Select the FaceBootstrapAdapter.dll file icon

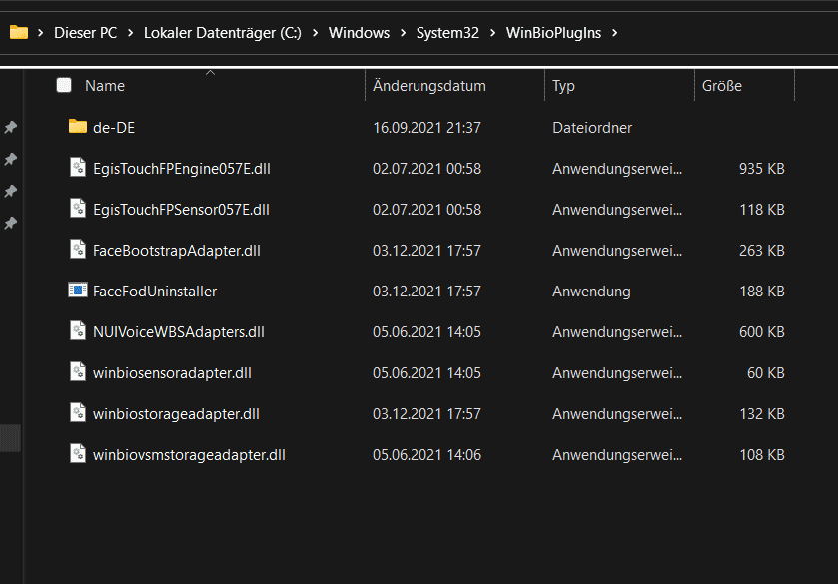(x=78, y=250)
